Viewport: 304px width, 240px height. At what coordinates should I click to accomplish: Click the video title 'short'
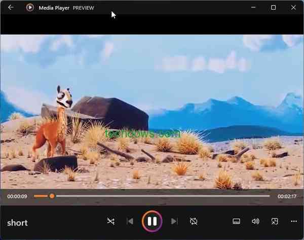point(17,223)
